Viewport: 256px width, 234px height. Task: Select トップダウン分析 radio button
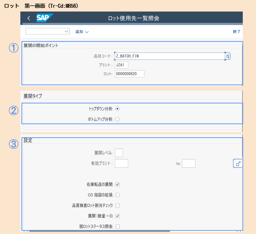[x=117, y=109]
